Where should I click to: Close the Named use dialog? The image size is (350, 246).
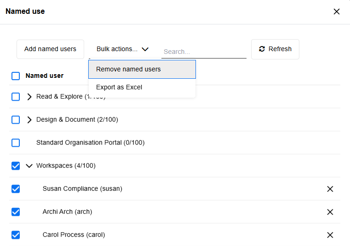(x=337, y=12)
